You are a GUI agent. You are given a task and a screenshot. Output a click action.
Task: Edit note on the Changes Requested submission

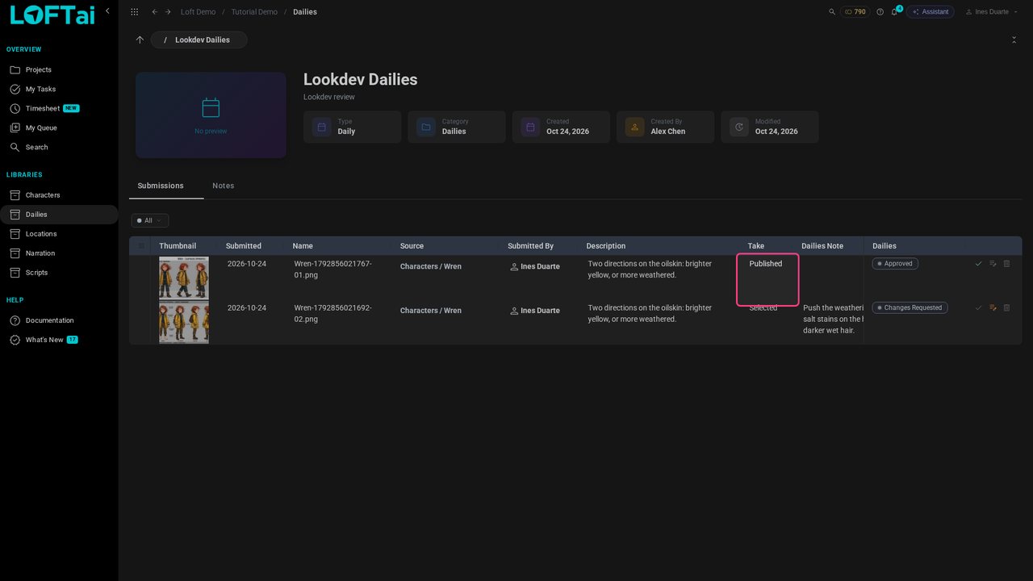[993, 308]
